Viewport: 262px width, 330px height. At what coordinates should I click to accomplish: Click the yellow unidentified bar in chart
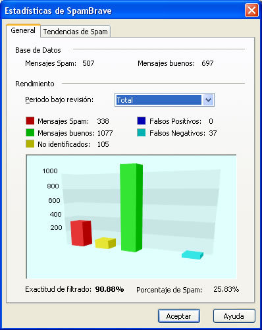(x=105, y=243)
